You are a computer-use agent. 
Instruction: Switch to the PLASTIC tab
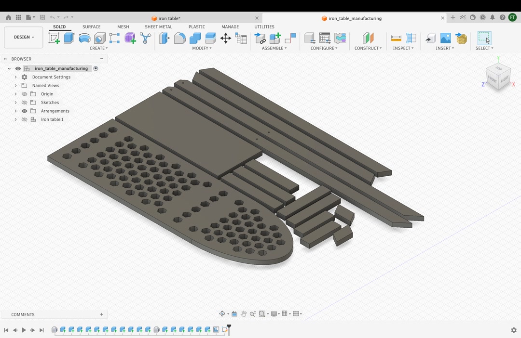coord(197,27)
